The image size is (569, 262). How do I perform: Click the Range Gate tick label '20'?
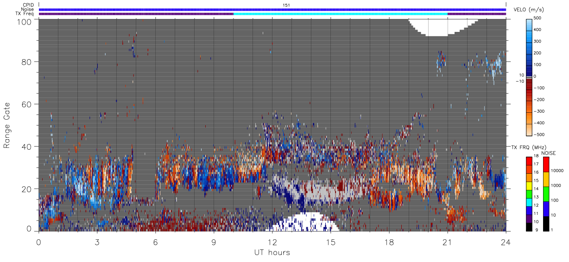point(26,189)
